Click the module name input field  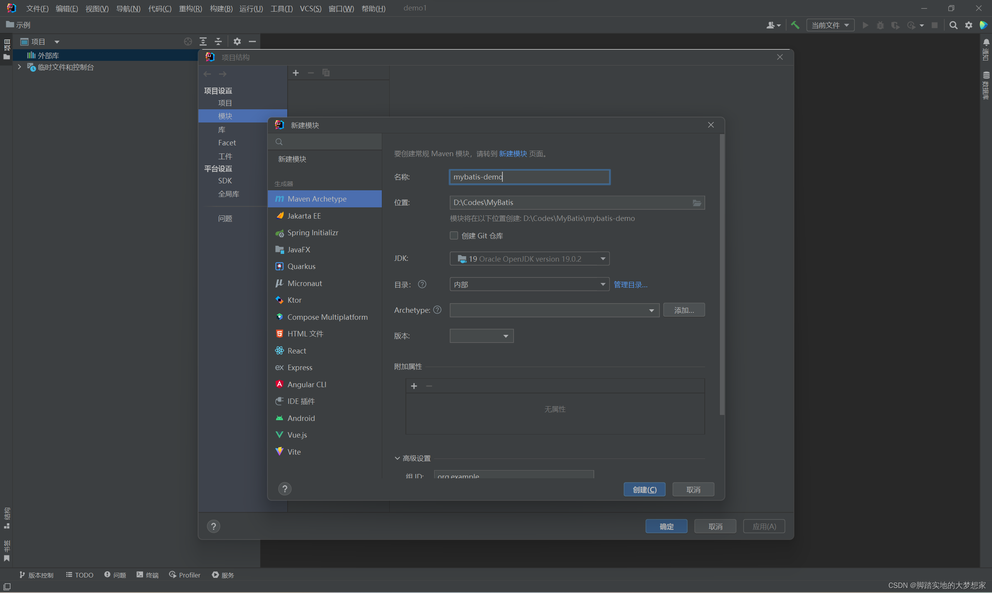[529, 177]
